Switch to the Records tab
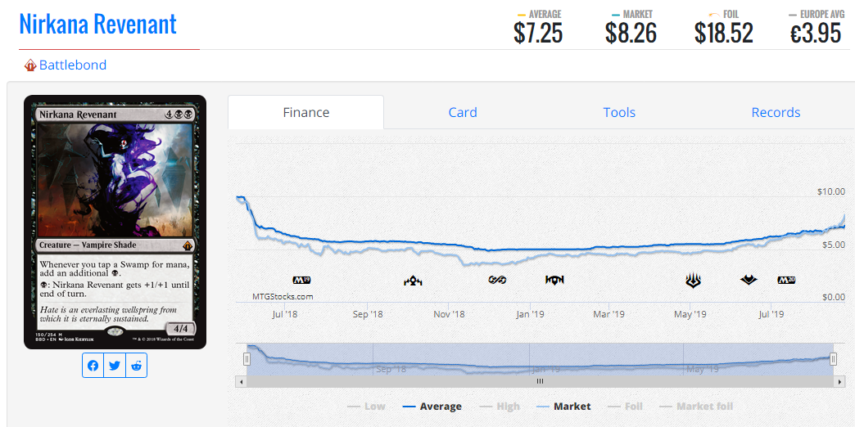The height and width of the screenshot is (427, 855). (x=776, y=112)
